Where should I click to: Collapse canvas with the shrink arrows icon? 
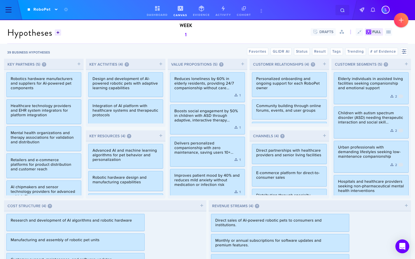pyautogui.click(x=359, y=32)
